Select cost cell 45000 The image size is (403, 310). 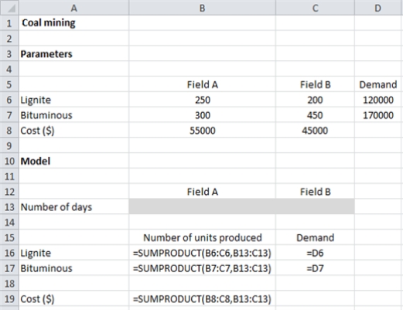click(x=315, y=131)
